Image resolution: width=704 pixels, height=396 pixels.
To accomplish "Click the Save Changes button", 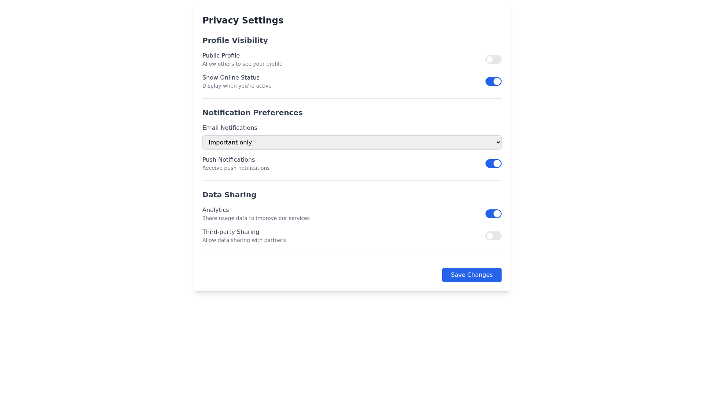I will (x=472, y=275).
